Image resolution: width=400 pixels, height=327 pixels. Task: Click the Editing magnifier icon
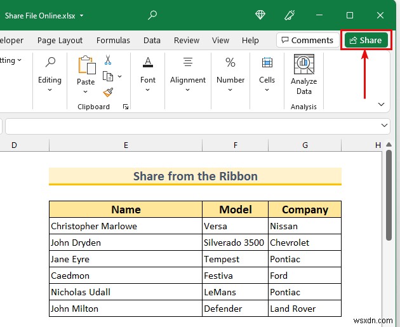[x=50, y=62]
